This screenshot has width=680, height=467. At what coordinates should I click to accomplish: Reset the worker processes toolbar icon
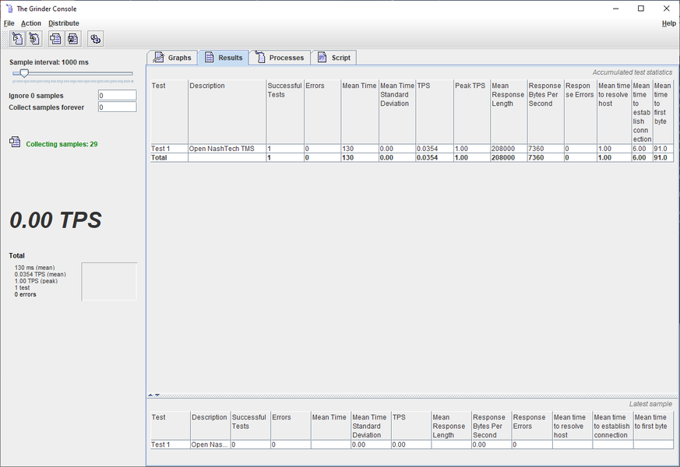click(34, 39)
